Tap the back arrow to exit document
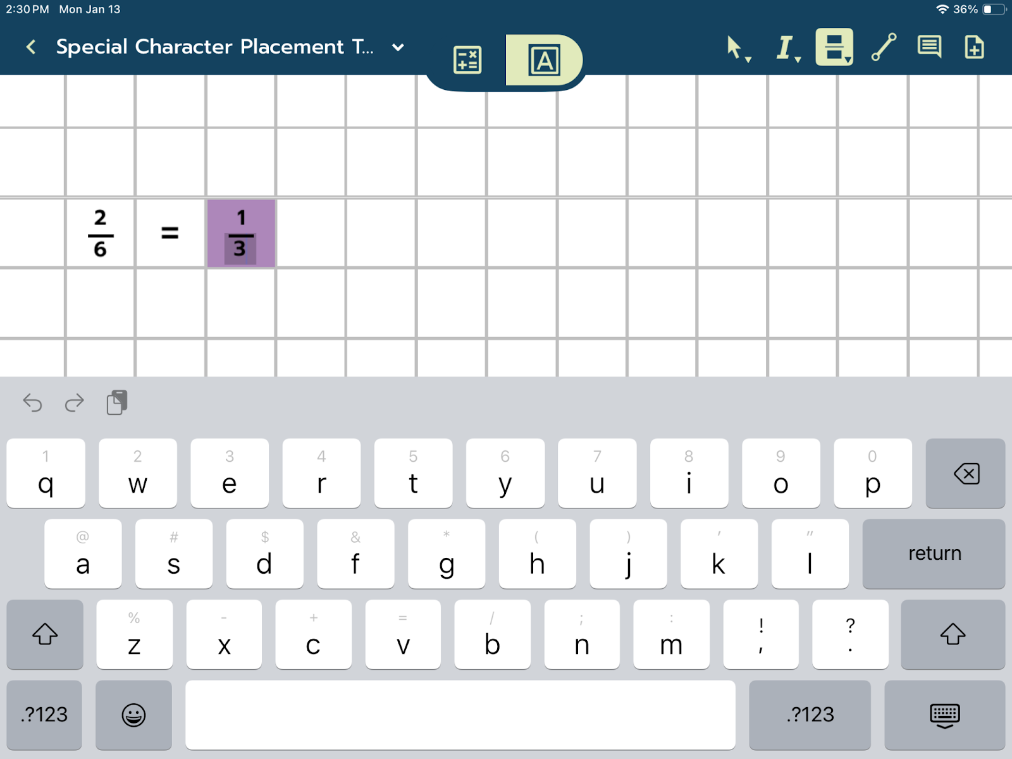This screenshot has height=759, width=1012. point(30,47)
